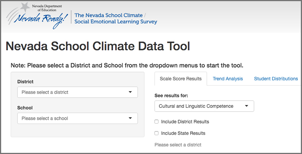This screenshot has height=154, width=302.
Task: Switch to the Student Distributions tab
Action: pyautogui.click(x=276, y=79)
